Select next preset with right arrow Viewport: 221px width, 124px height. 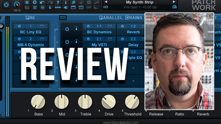(x=174, y=2)
